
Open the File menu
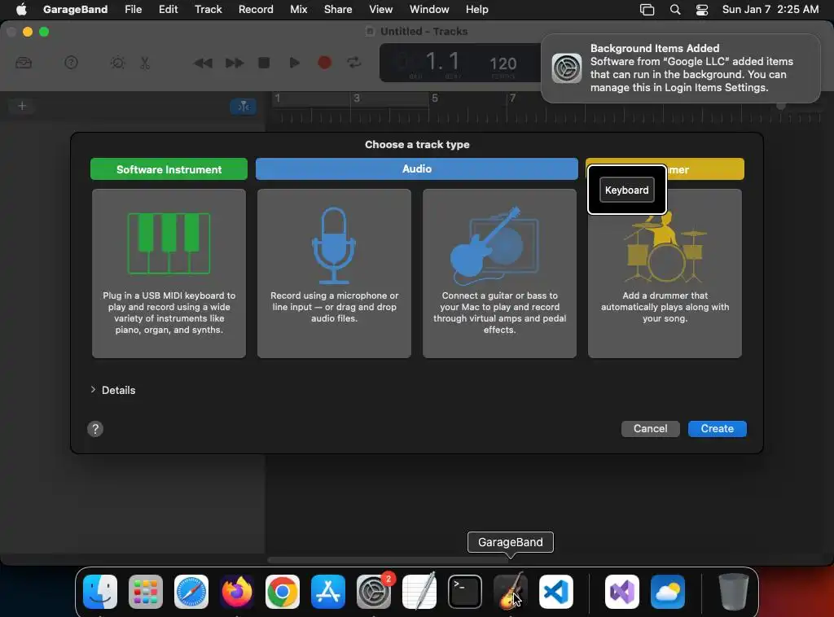pyautogui.click(x=133, y=9)
